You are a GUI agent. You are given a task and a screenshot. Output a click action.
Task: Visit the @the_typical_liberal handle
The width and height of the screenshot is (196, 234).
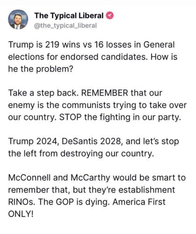(x=65, y=26)
